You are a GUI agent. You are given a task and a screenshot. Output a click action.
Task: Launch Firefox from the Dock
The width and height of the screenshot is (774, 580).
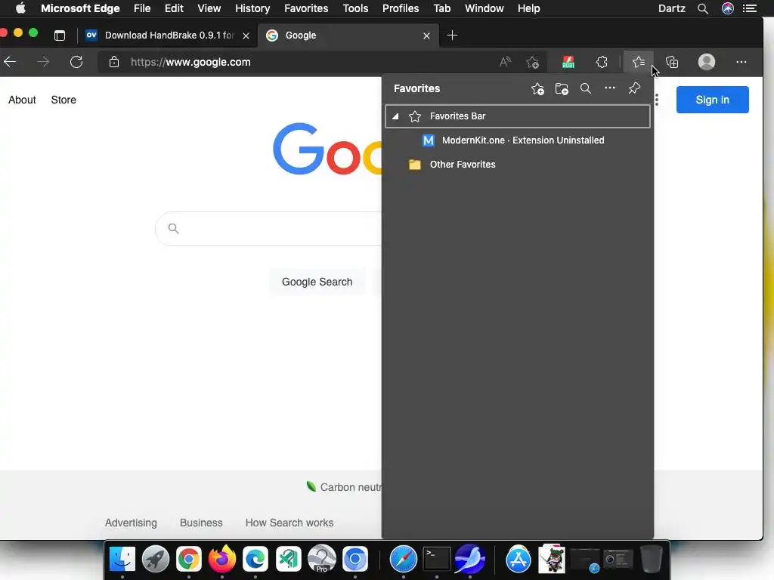click(221, 558)
